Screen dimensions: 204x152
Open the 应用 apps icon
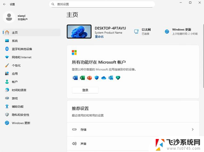pyautogui.click(x=7, y=73)
